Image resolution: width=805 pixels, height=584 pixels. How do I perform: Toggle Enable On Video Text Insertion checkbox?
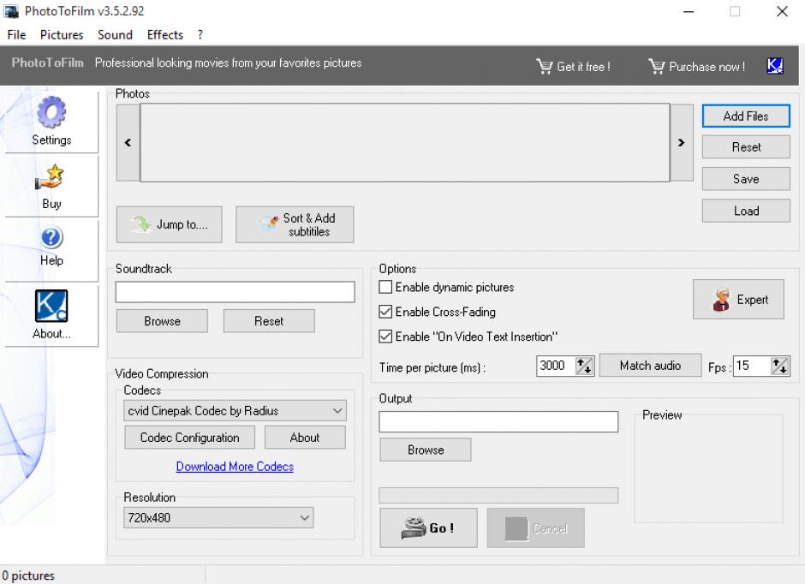(385, 337)
